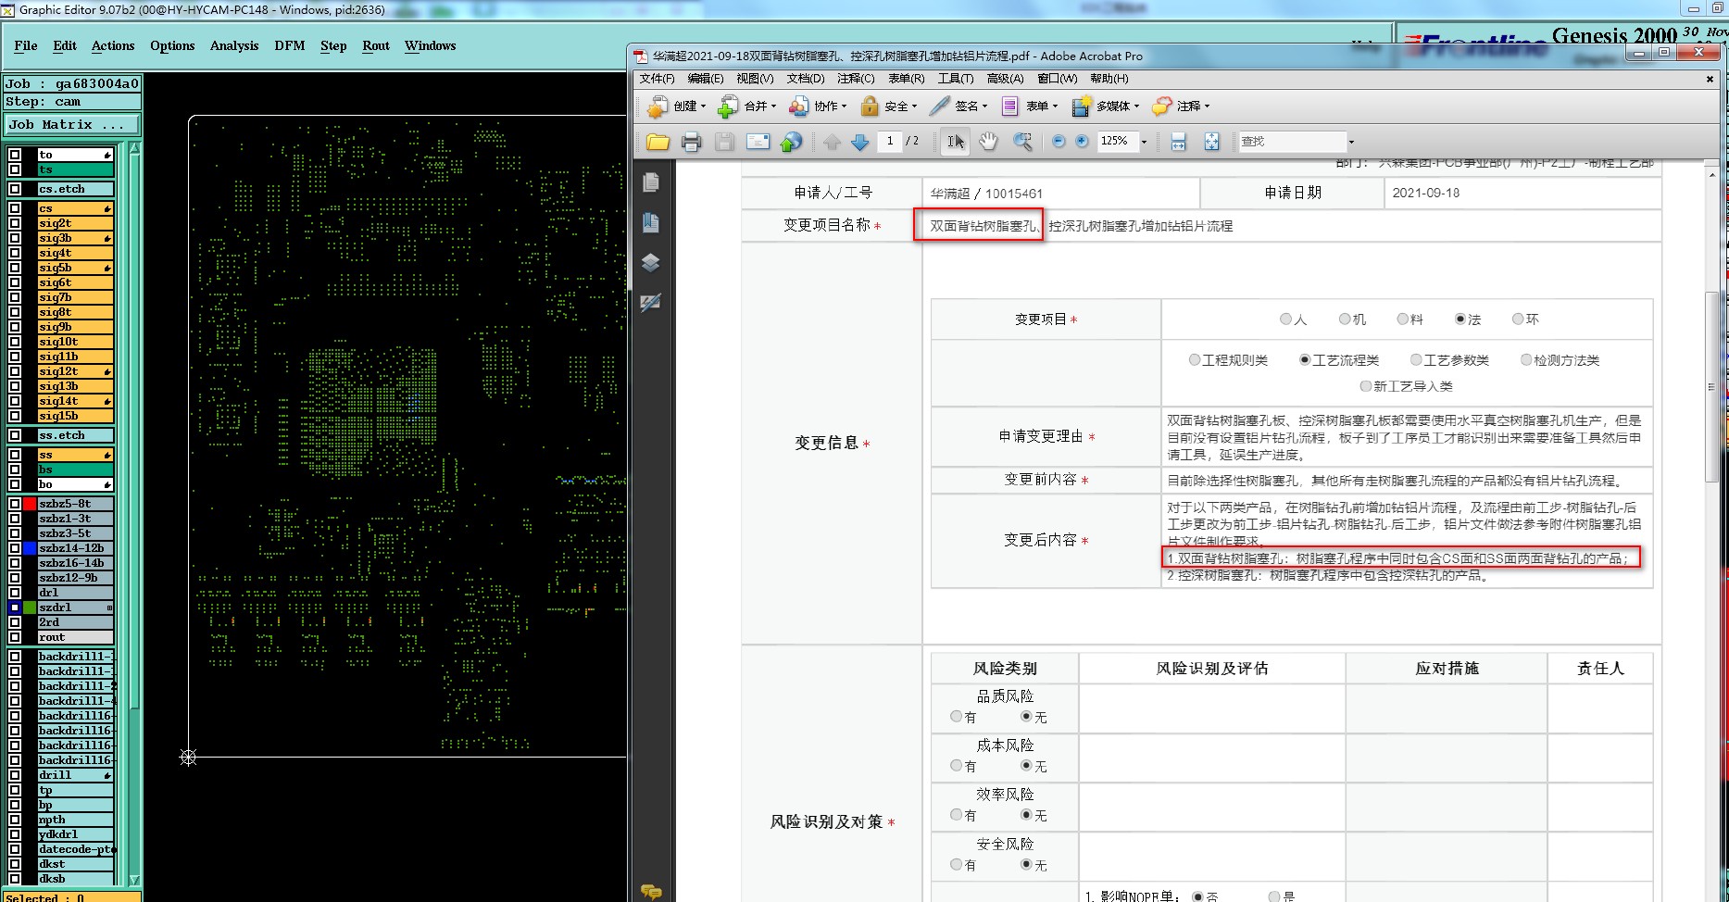1729x902 pixels.
Task: Toggle checkbox for layer ss.etch
Action: coord(15,435)
